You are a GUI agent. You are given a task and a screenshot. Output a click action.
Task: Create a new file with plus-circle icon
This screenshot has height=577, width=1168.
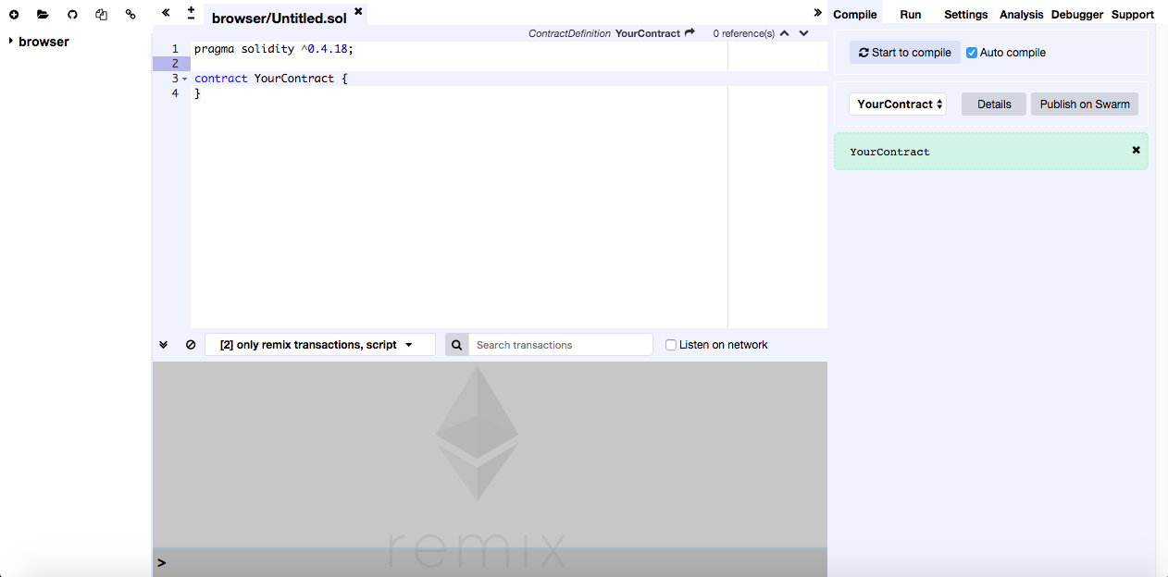click(14, 15)
